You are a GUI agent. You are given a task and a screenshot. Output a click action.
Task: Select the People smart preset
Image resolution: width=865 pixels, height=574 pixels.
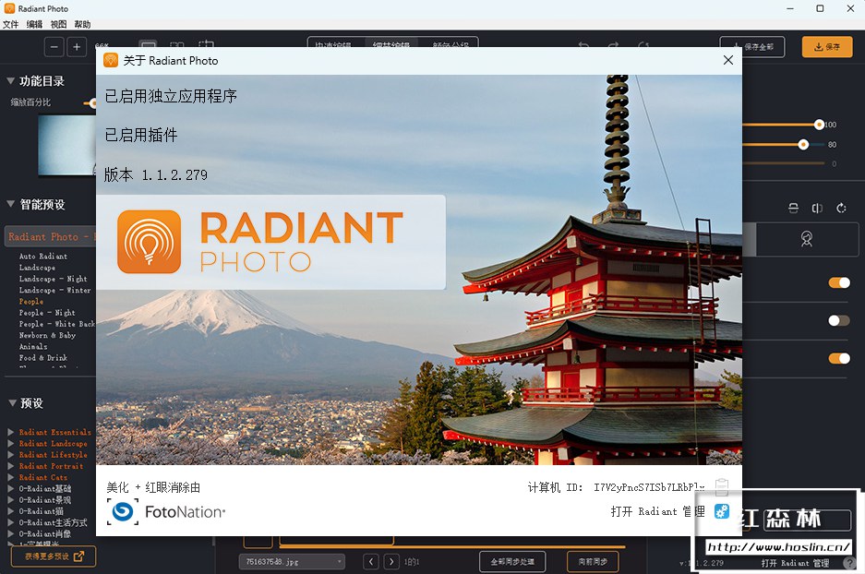30,302
